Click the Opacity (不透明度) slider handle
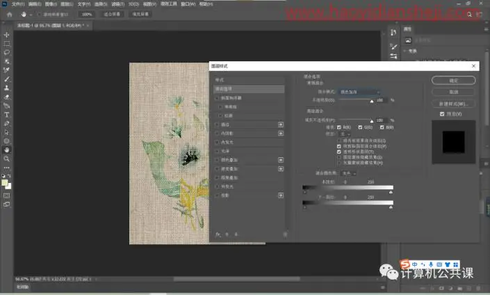 click(x=372, y=101)
